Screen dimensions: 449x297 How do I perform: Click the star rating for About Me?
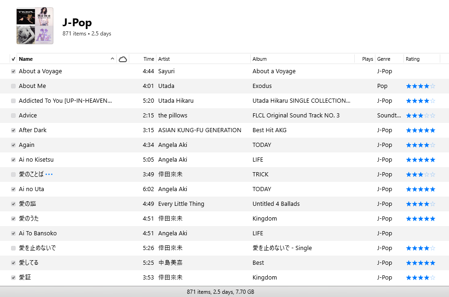[x=420, y=86]
